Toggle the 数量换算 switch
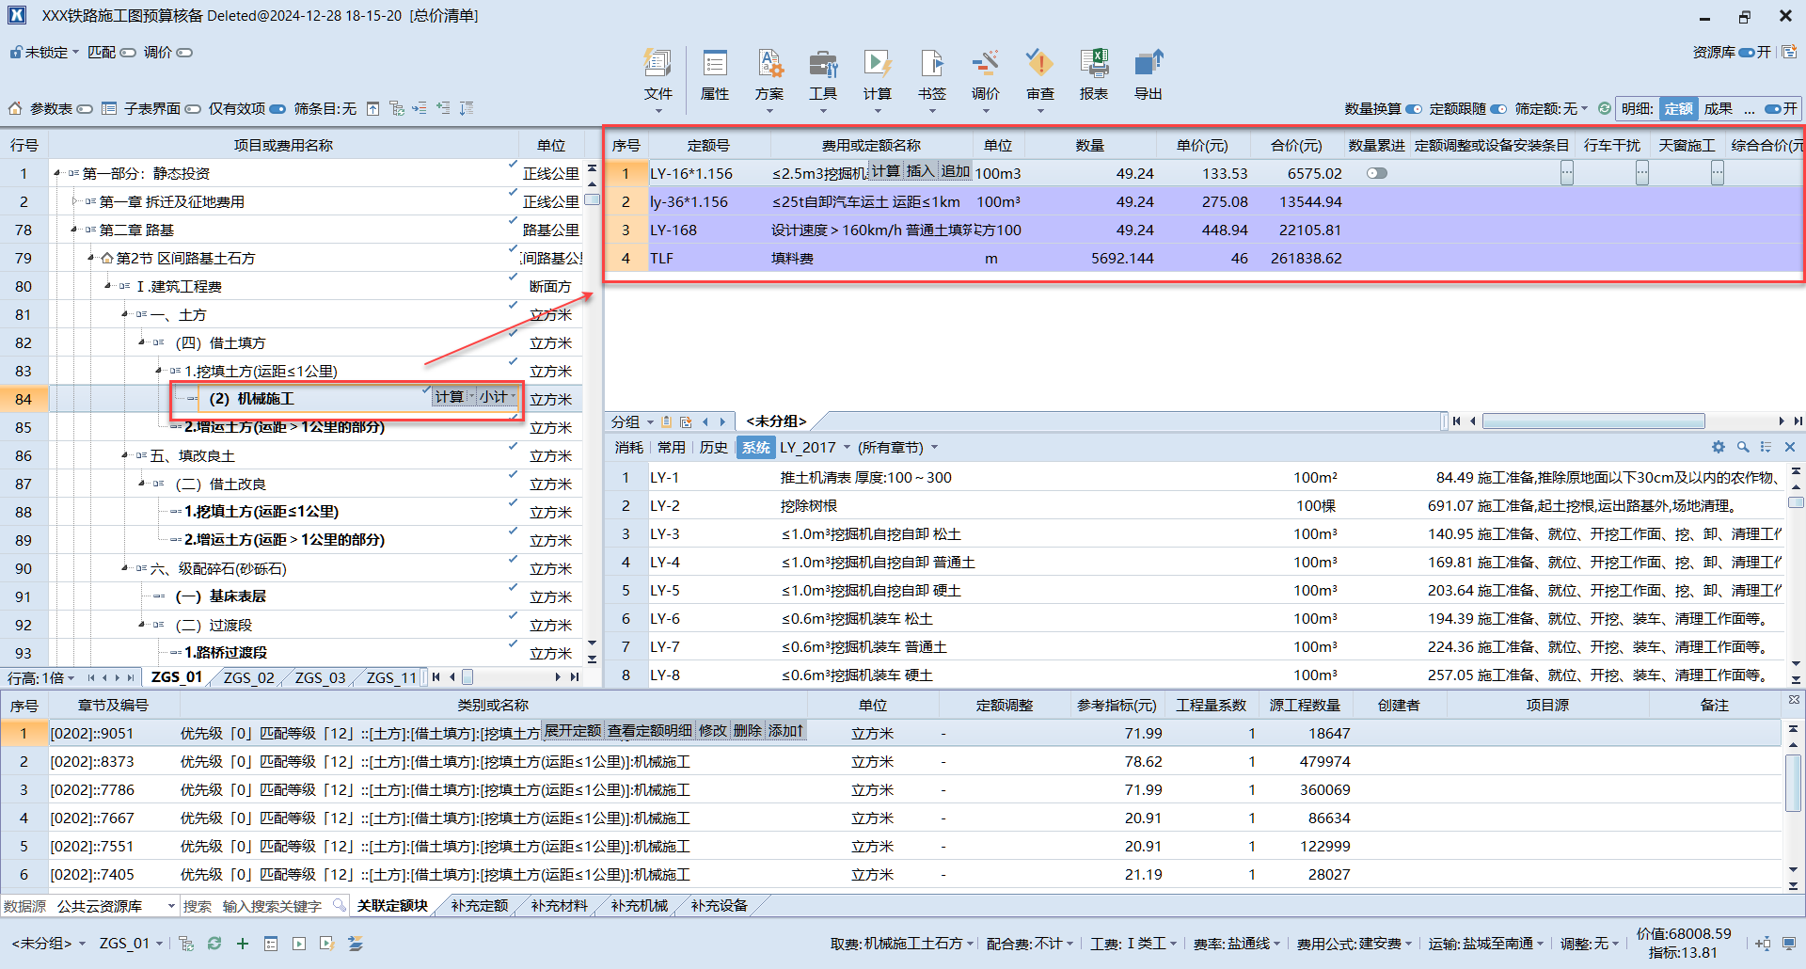 pos(1414,108)
